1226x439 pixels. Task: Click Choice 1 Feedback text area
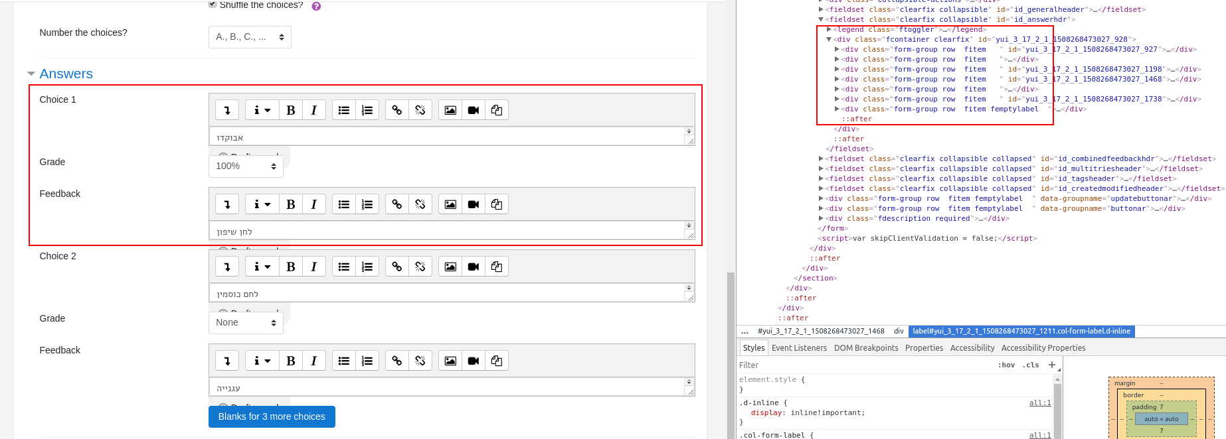point(447,231)
